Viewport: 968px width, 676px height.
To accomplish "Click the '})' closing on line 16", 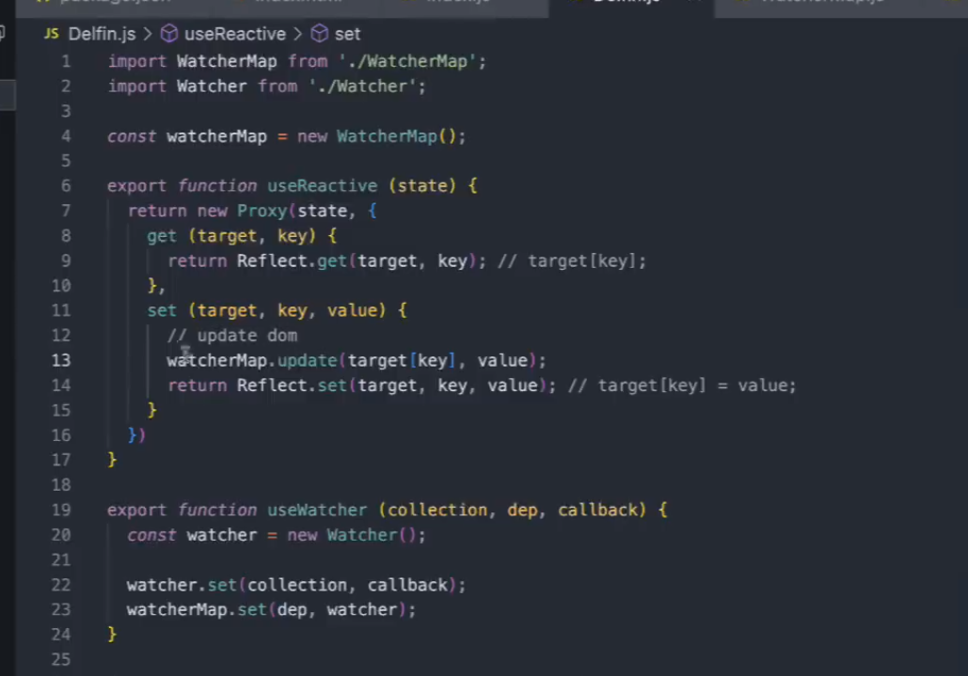I will click(x=136, y=434).
